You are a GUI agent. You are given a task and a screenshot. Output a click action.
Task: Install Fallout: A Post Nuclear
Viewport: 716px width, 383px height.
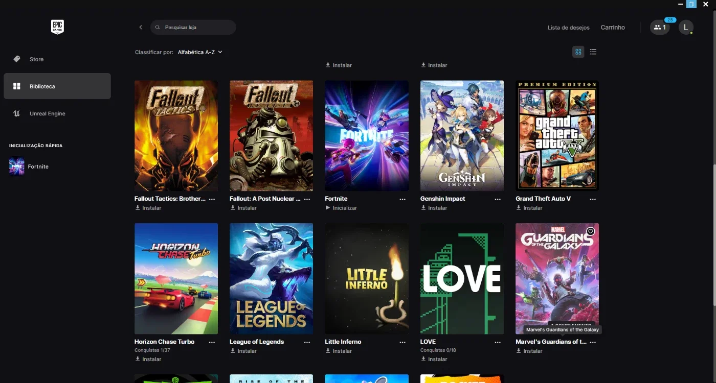pyautogui.click(x=243, y=208)
